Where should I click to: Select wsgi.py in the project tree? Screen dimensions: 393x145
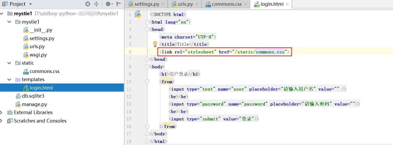point(38,55)
